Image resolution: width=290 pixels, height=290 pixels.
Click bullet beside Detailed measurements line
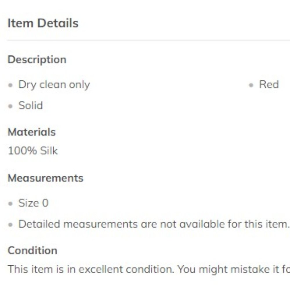click(x=10, y=225)
